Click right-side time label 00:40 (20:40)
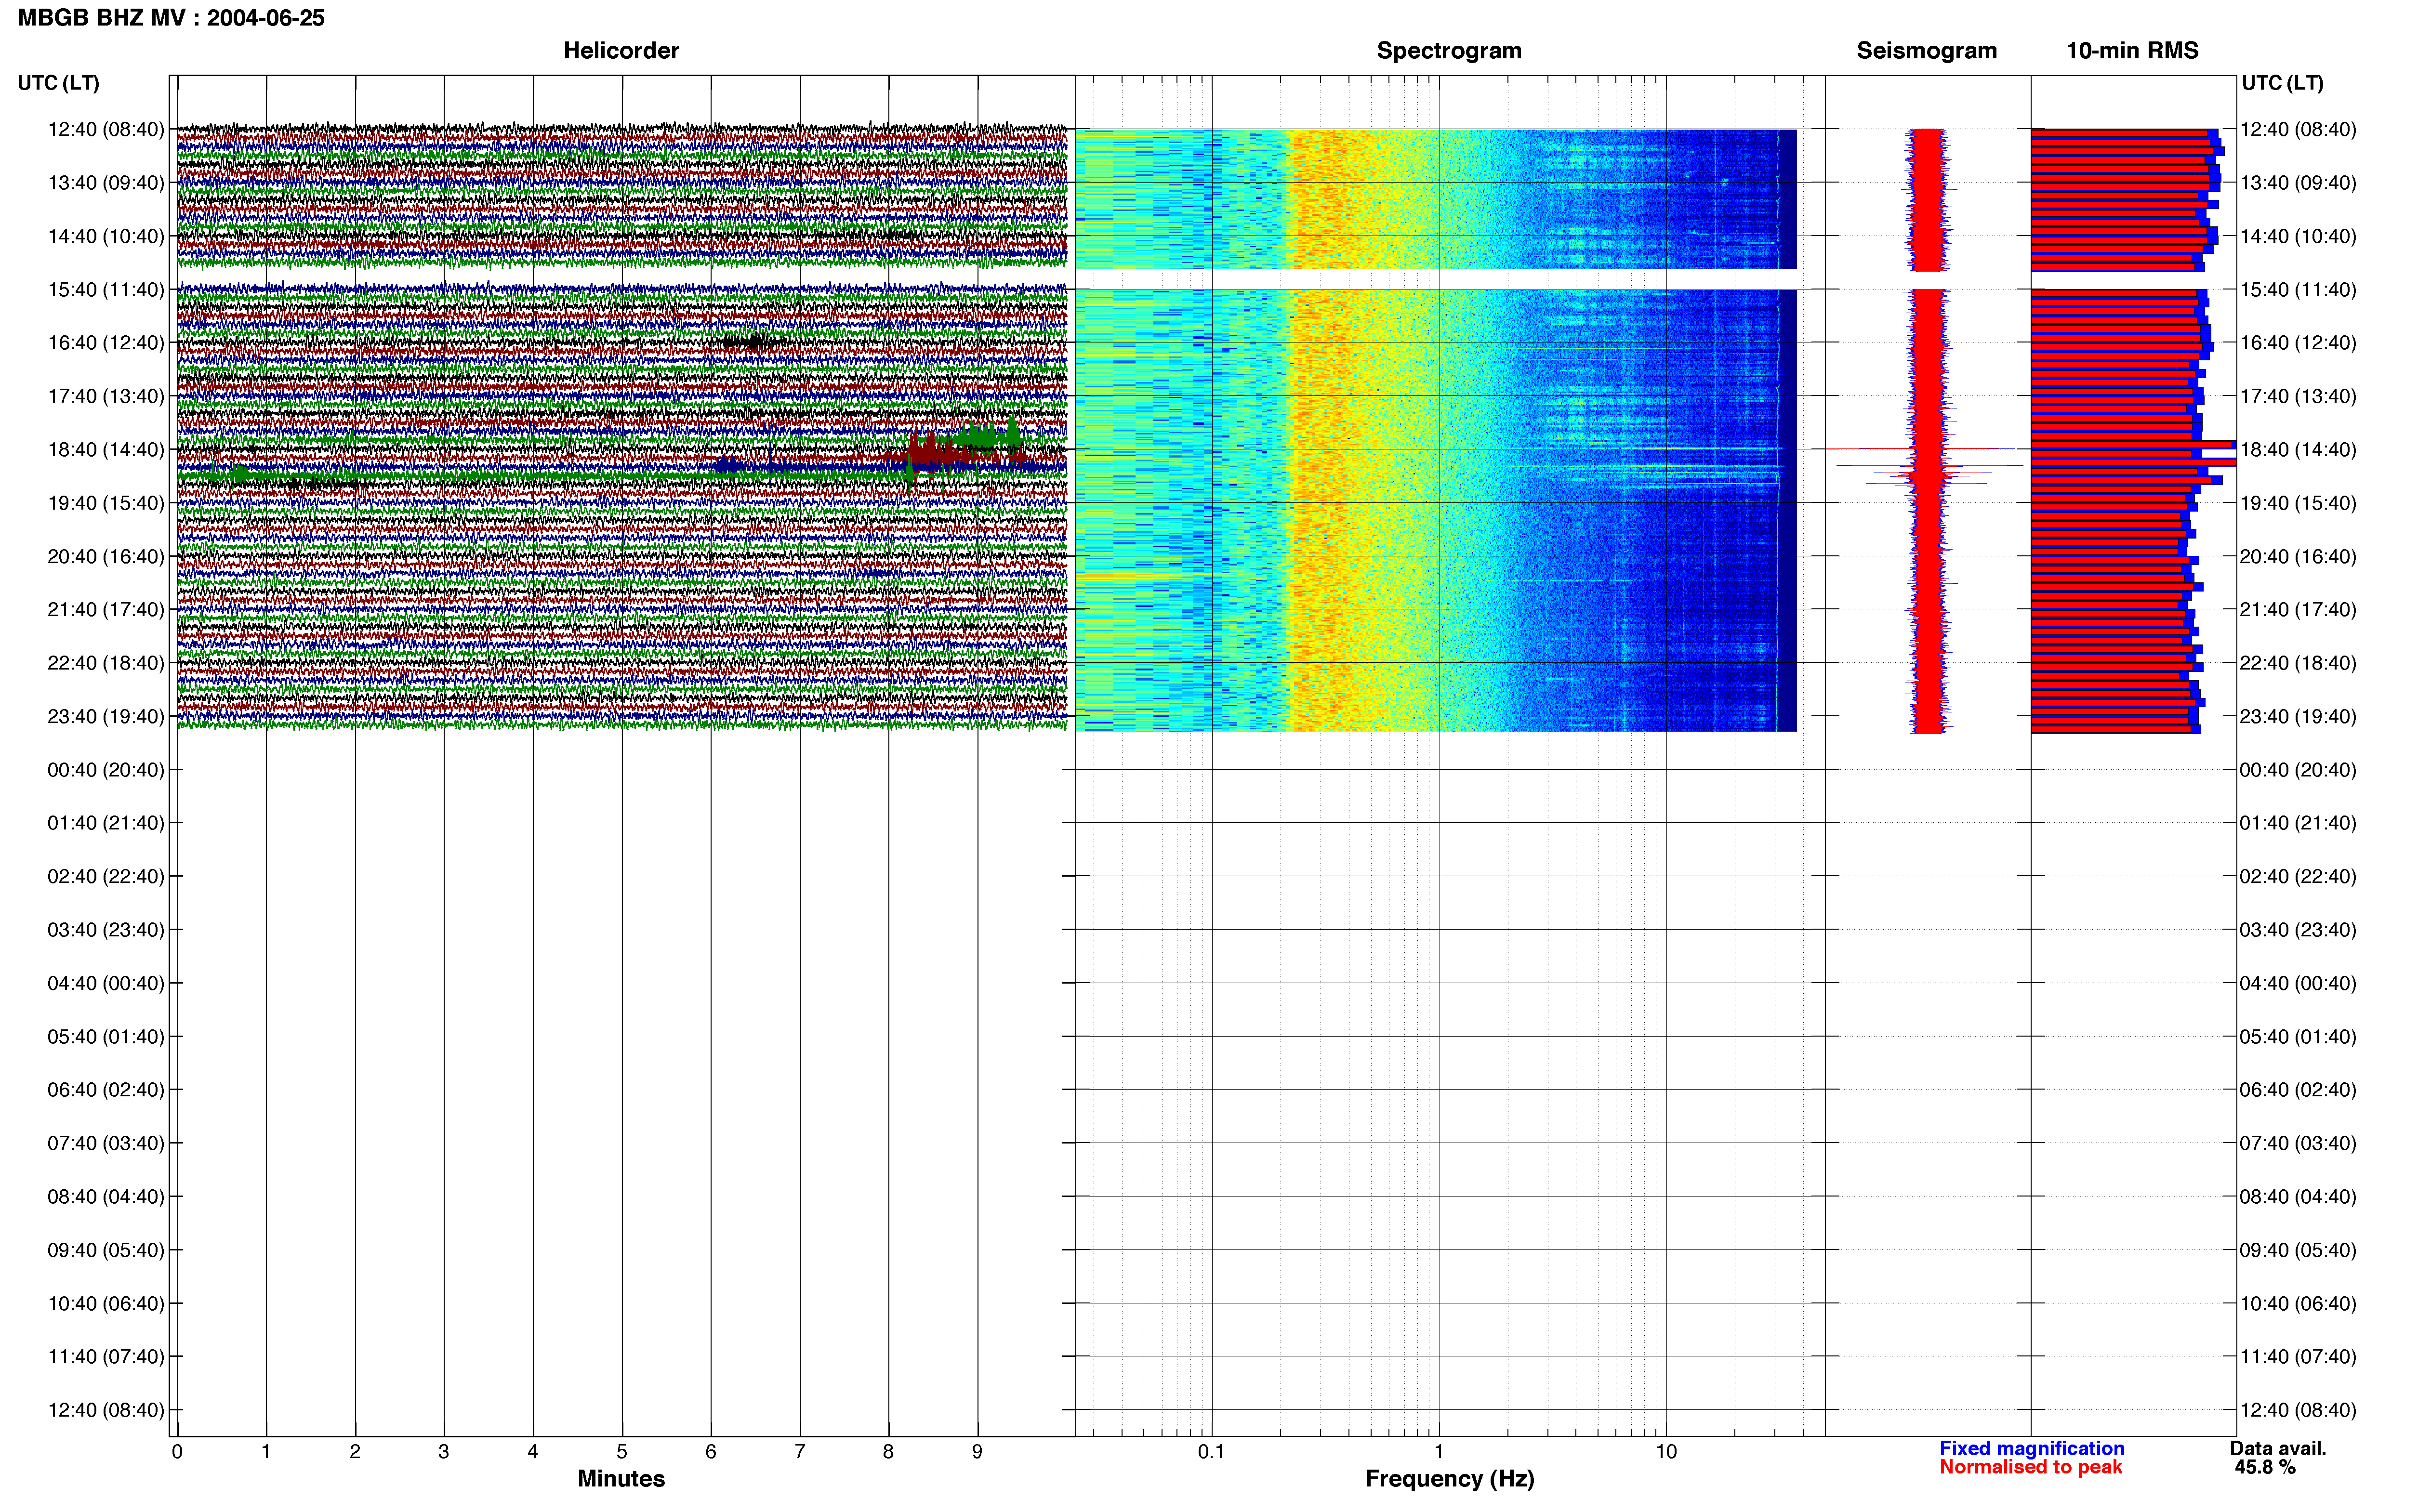 coord(2298,770)
